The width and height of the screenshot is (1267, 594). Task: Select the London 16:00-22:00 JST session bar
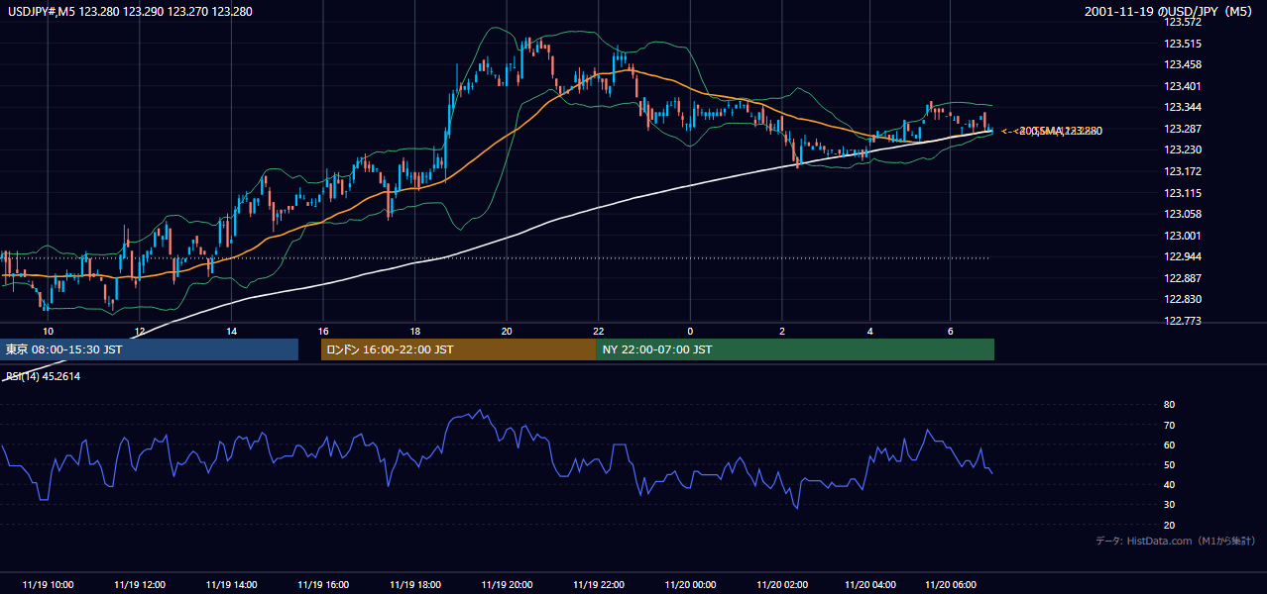coord(459,349)
